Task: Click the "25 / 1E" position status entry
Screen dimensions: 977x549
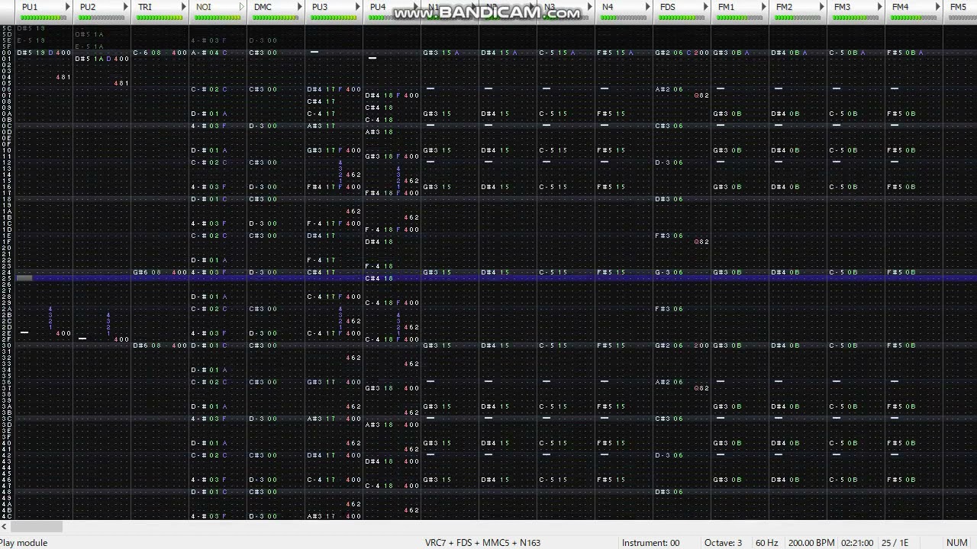Action: click(x=895, y=543)
